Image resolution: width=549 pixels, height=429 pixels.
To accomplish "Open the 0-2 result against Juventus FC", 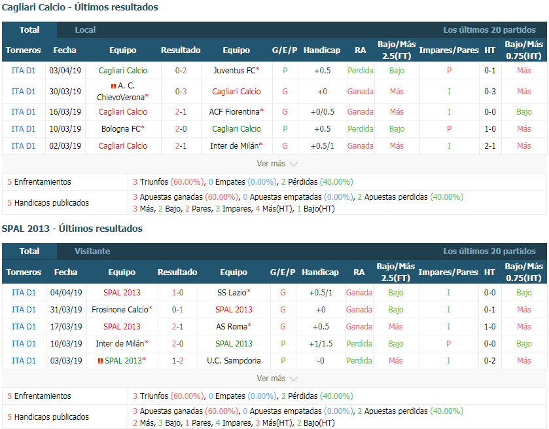I will (181, 71).
